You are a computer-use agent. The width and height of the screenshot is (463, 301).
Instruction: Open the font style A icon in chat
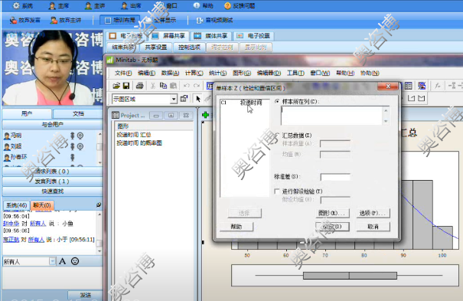click(62, 261)
